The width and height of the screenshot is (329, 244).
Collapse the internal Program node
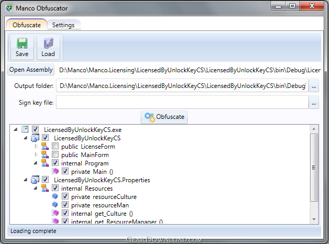click(x=36, y=163)
